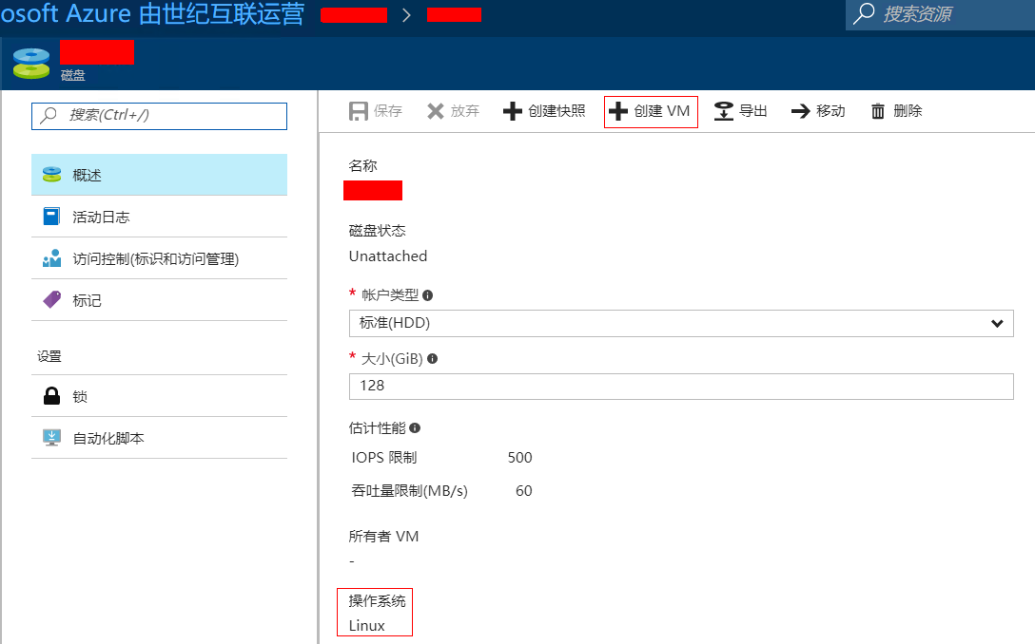
Task: Open 锁 lock settings item
Action: (x=159, y=396)
